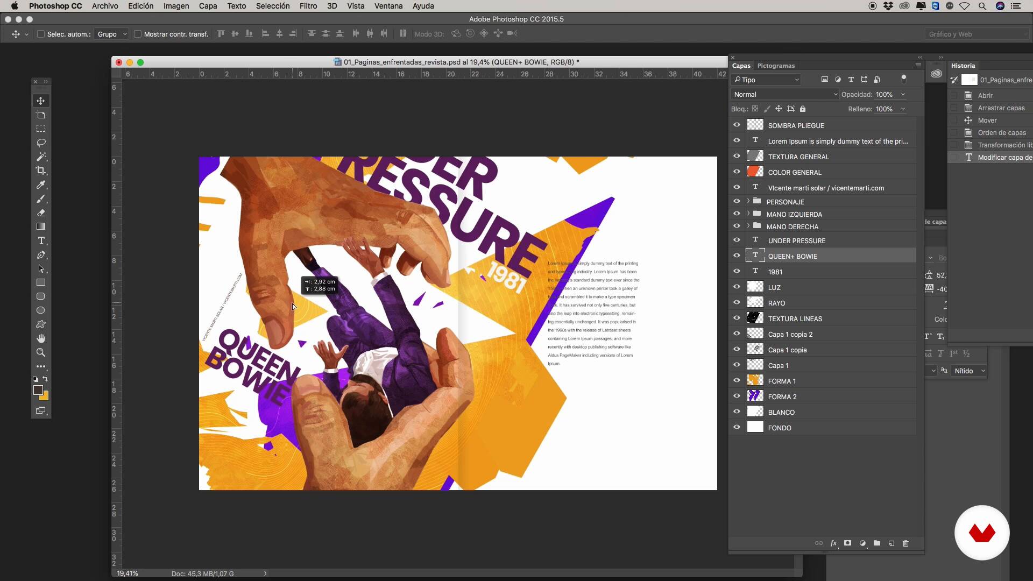The width and height of the screenshot is (1033, 581).
Task: Open the Nítido anti-aliasing dropdown
Action: [969, 371]
